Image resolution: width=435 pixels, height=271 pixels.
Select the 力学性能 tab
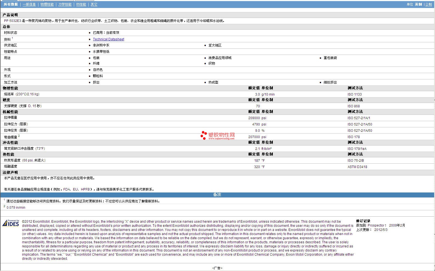(x=65, y=4)
